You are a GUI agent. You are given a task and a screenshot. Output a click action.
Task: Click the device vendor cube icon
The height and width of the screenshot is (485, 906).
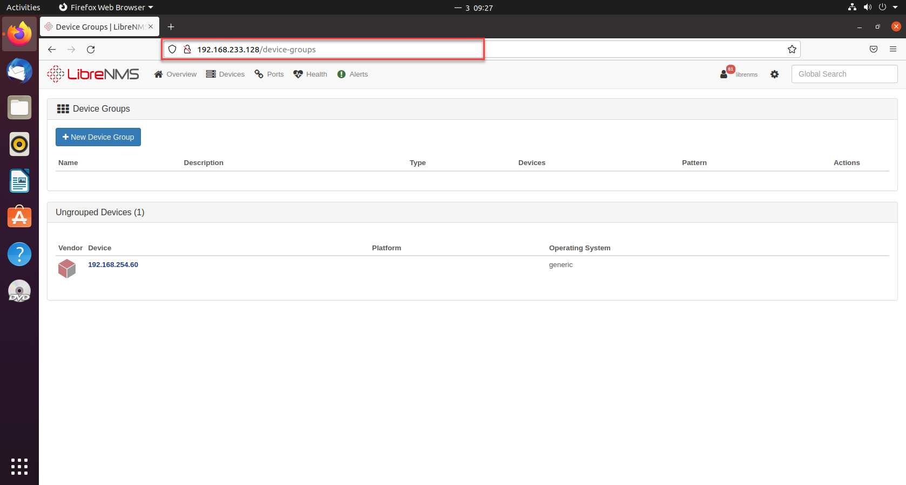click(x=67, y=268)
